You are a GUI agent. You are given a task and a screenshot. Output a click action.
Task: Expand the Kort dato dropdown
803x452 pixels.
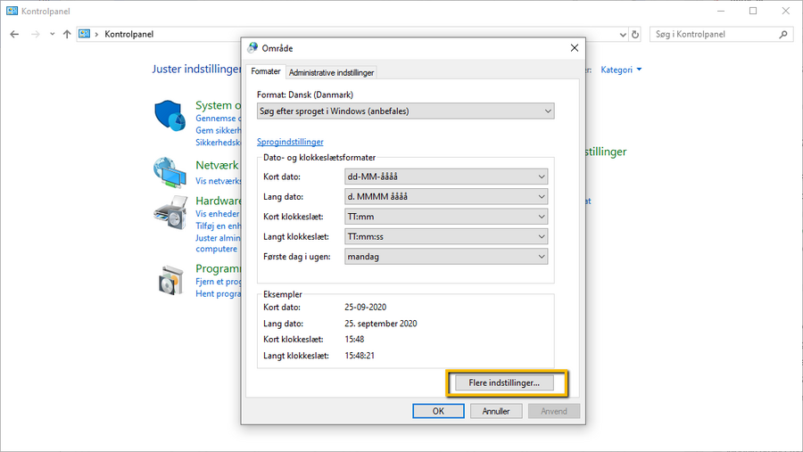click(446, 177)
